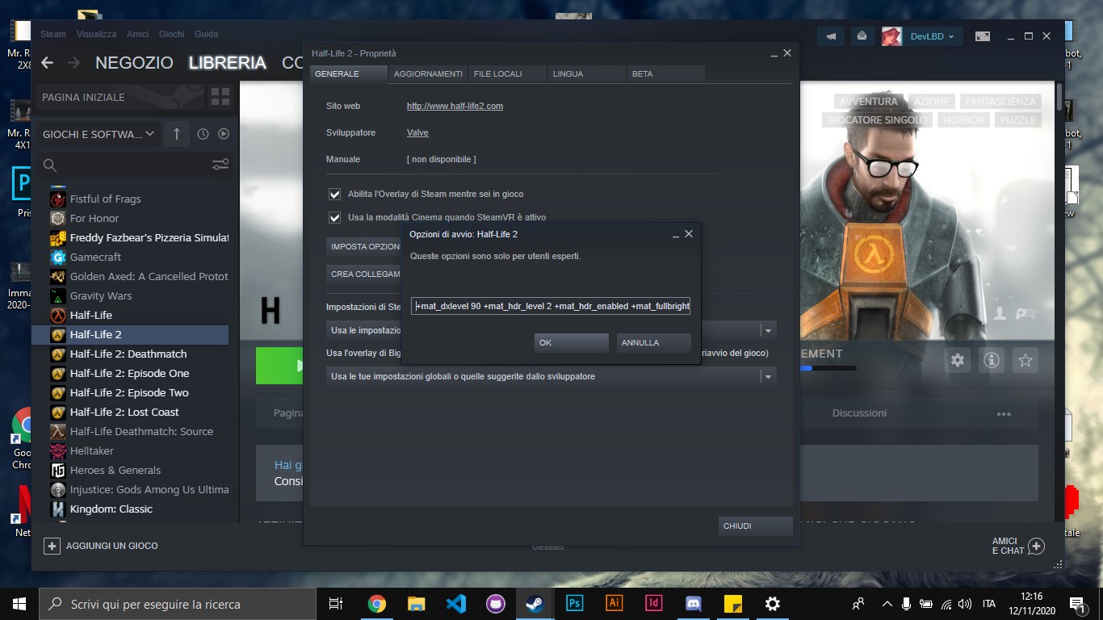The height and width of the screenshot is (620, 1103).
Task: Select the Generale tab
Action: coord(349,73)
